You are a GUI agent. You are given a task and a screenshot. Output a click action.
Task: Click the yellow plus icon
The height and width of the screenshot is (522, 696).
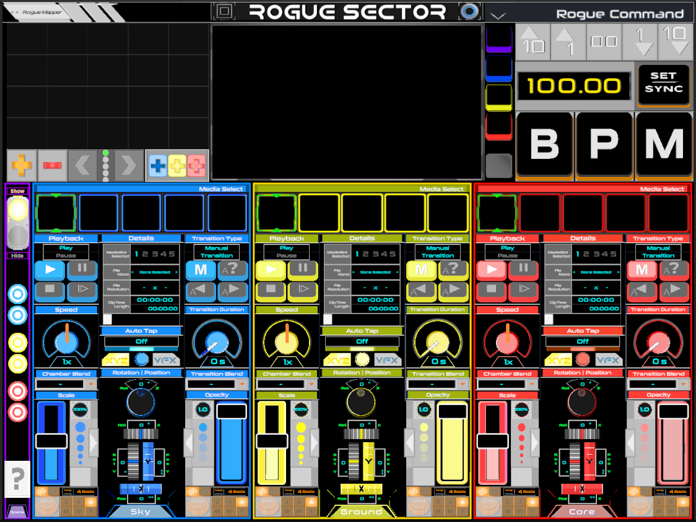tap(176, 166)
